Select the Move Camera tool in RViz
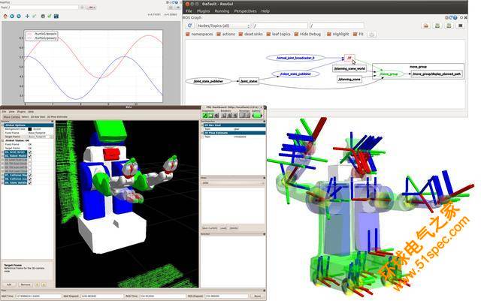Screen dimensions: 481x301 [11, 117]
